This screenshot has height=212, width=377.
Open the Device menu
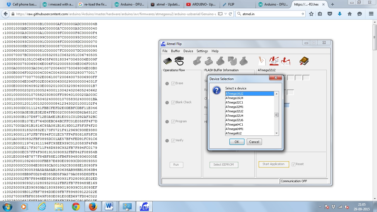[188, 51]
